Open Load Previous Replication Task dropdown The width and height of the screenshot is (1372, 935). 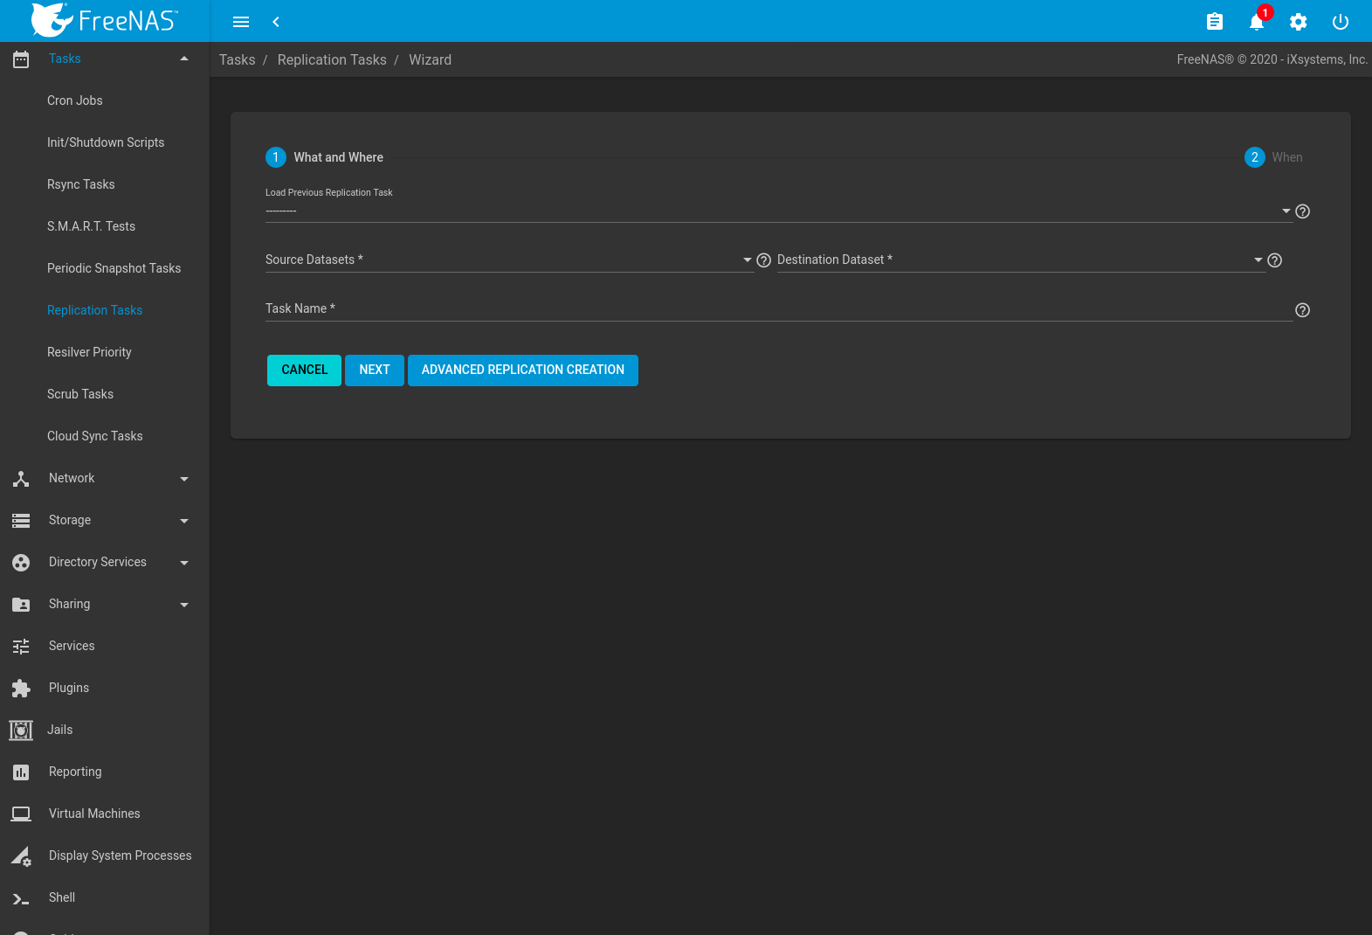777,211
